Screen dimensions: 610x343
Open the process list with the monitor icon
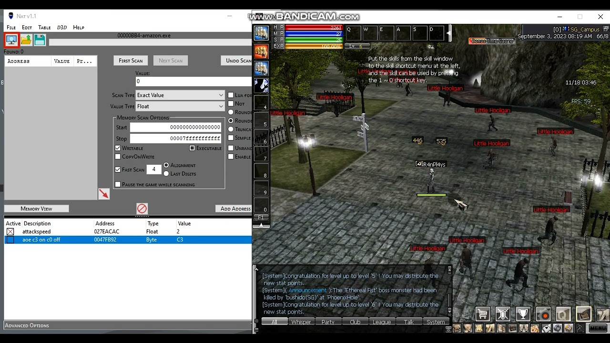click(x=11, y=40)
